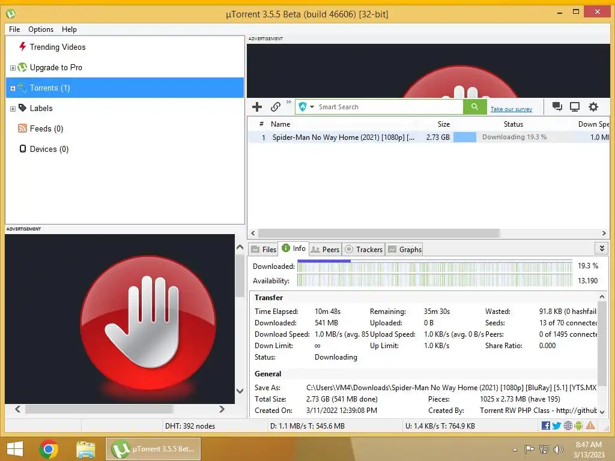This screenshot has height=461, width=615.
Task: Click into the Smart Search field
Action: pyautogui.click(x=389, y=107)
